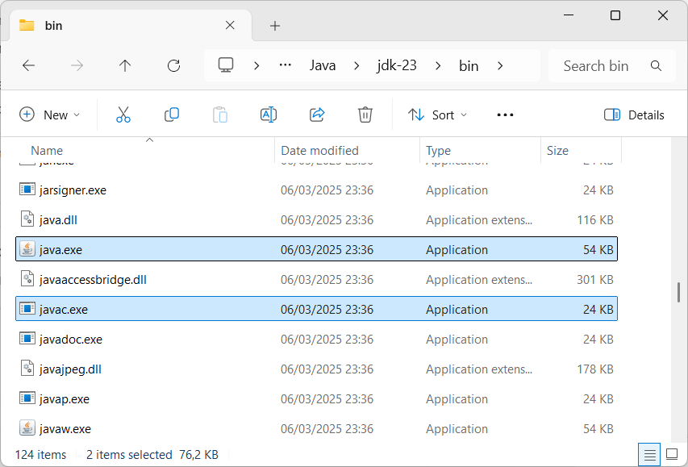This screenshot has width=688, height=467.
Task: Click the java.exe coffee cup icon
Action: click(27, 249)
